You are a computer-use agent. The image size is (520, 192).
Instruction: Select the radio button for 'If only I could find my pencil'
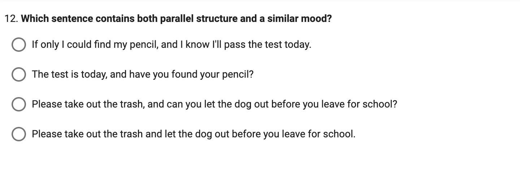(19, 45)
